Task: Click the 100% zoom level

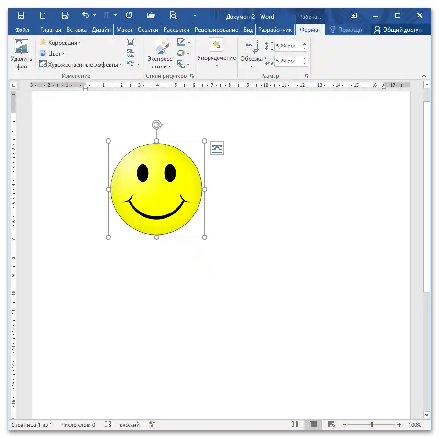Action: (x=415, y=425)
